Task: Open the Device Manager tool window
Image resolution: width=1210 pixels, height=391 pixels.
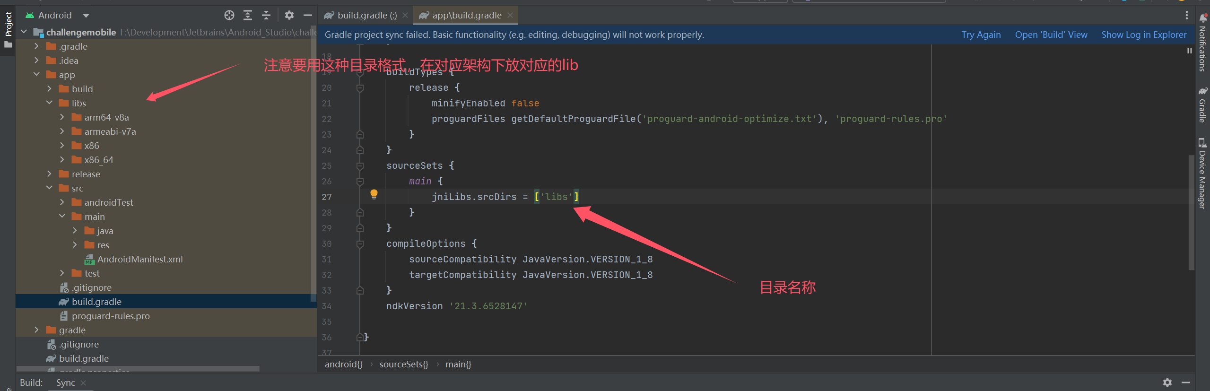Action: tap(1203, 174)
